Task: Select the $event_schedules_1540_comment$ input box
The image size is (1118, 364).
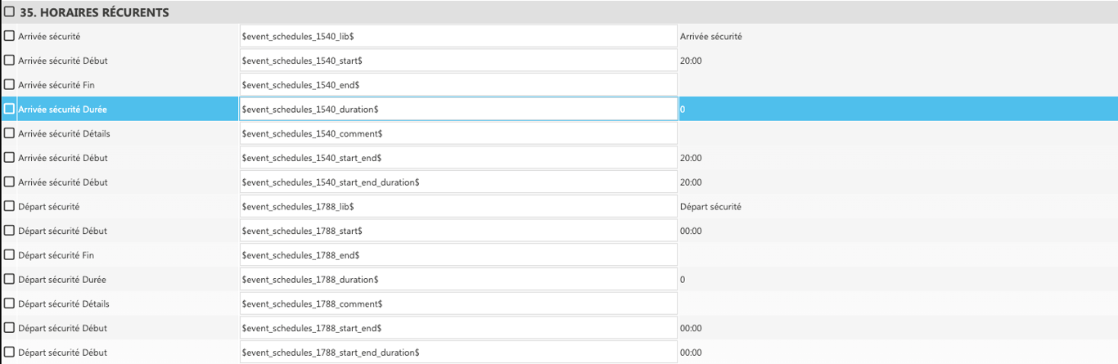Action: [458, 133]
